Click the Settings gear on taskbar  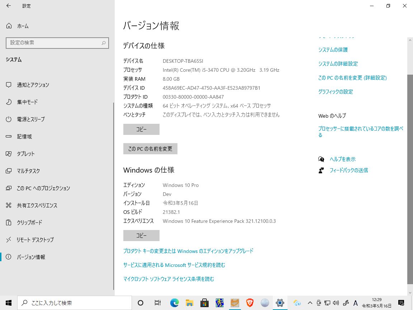coord(280,303)
